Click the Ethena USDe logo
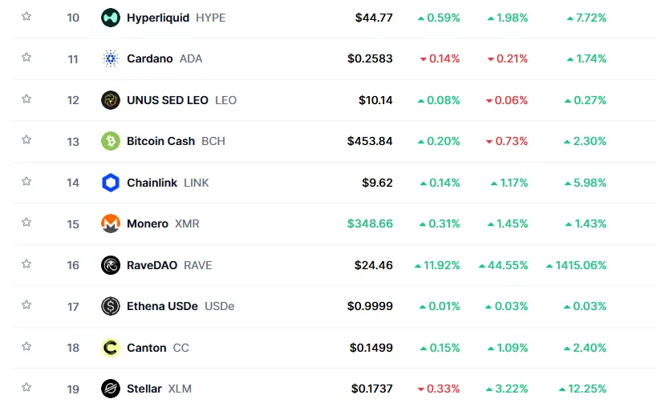Screen dimensions: 657x407 pyautogui.click(x=111, y=306)
